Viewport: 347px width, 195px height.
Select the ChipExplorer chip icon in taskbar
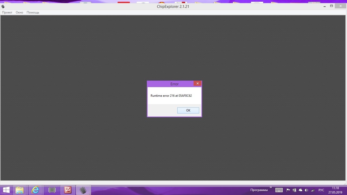pyautogui.click(x=83, y=190)
